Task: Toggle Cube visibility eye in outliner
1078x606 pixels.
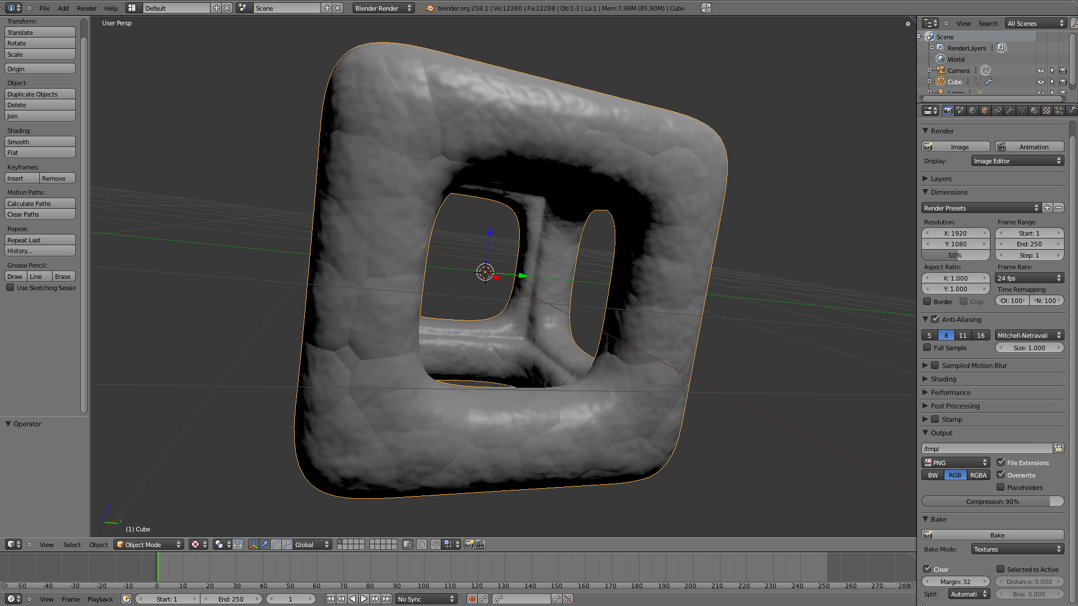Action: tap(1040, 82)
